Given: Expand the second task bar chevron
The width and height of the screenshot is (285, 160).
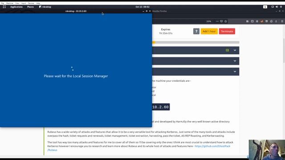Looking at the screenshot, I should coord(235,61).
